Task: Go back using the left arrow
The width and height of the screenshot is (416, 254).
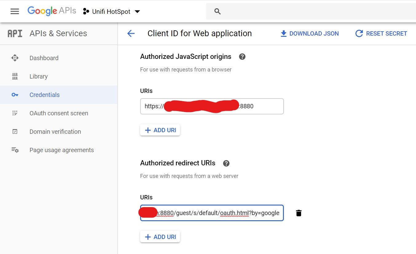Action: (131, 33)
